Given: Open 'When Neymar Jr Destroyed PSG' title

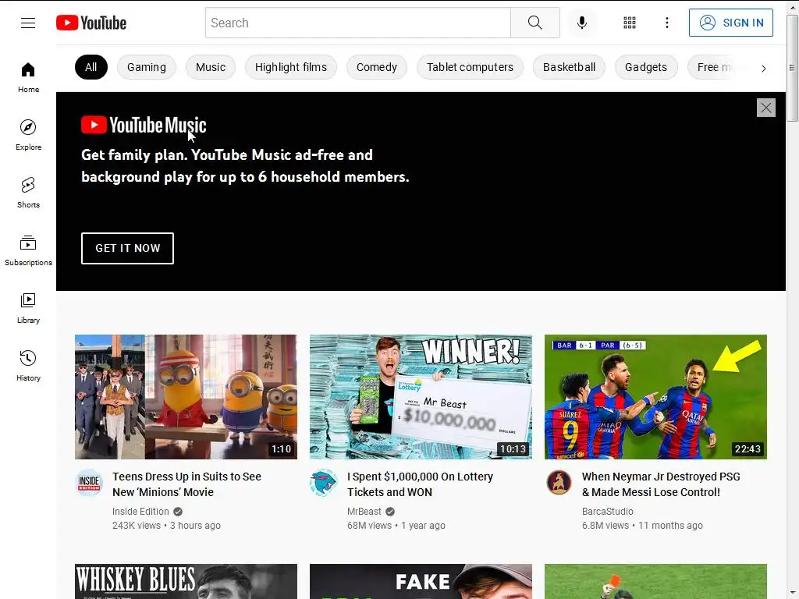Looking at the screenshot, I should click(x=661, y=484).
